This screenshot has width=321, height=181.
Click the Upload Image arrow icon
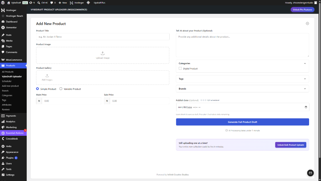[103, 53]
